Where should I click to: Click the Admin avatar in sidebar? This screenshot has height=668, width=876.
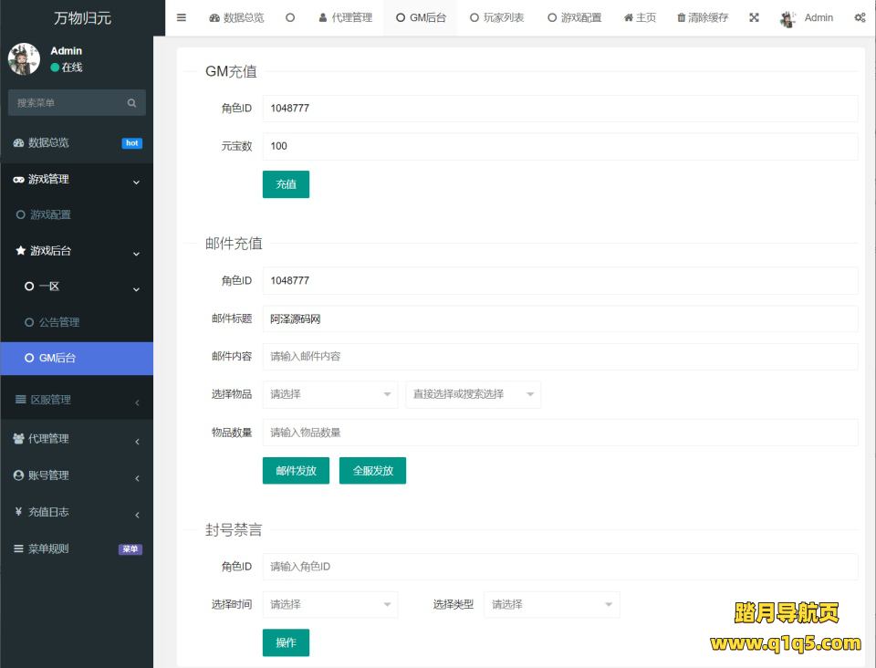pos(24,58)
